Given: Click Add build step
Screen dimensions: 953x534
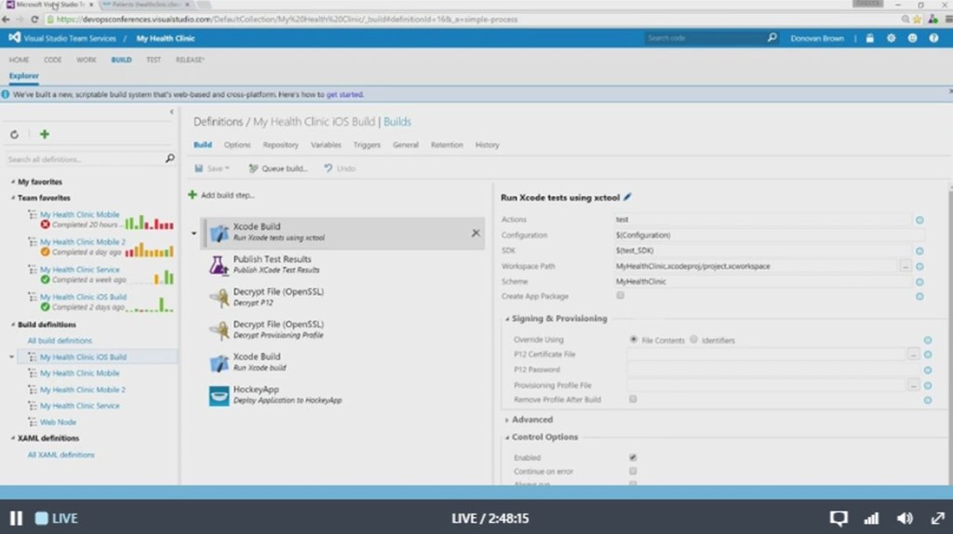Looking at the screenshot, I should pos(221,195).
